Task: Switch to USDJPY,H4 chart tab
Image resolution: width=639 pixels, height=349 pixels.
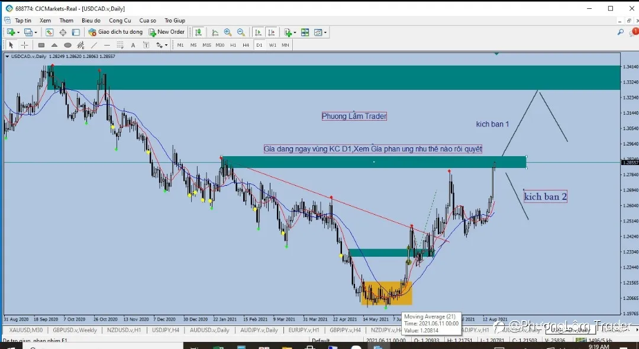Action: point(166,330)
